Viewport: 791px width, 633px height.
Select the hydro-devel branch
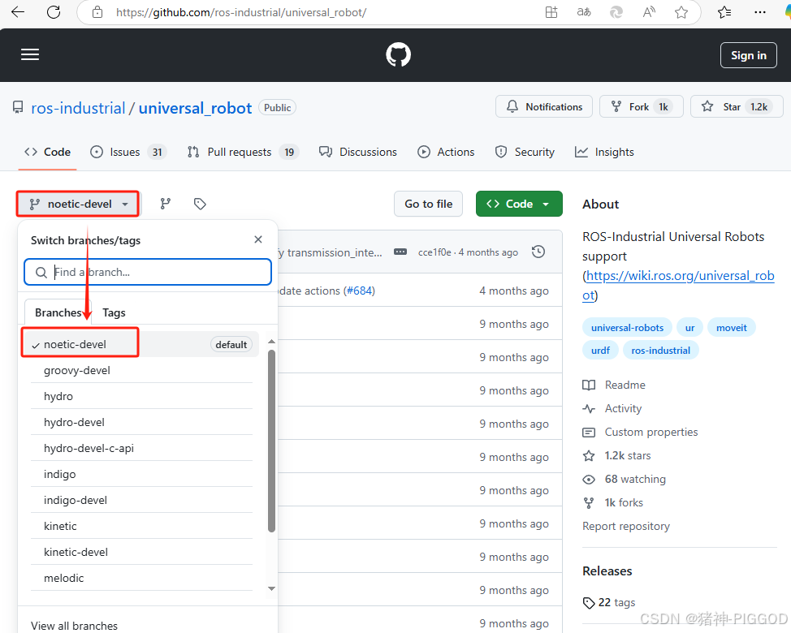click(x=141, y=422)
